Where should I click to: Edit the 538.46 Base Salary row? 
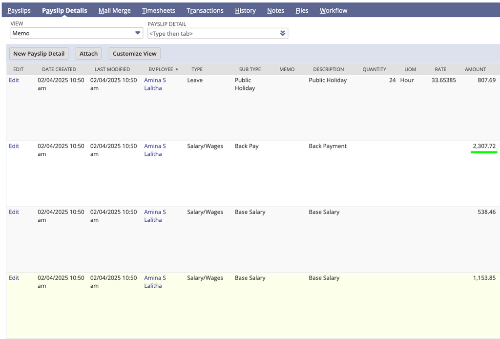click(x=14, y=212)
